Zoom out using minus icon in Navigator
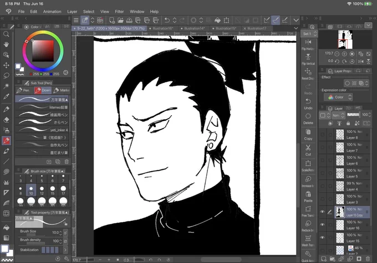The height and width of the screenshot is (263, 377). pyautogui.click(x=337, y=54)
